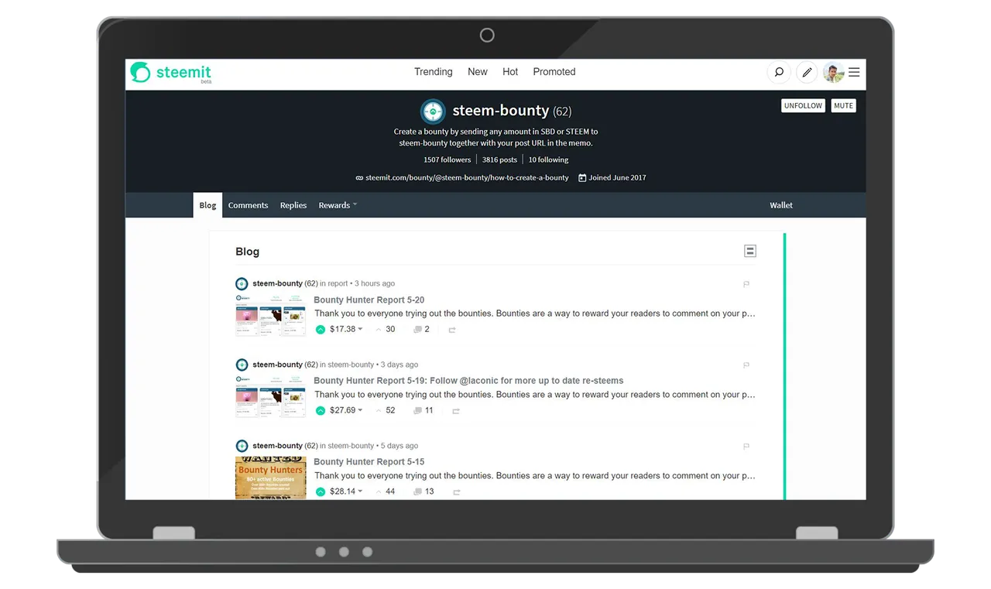This screenshot has width=991, height=589.
Task: Open the search icon in header
Action: click(x=779, y=72)
